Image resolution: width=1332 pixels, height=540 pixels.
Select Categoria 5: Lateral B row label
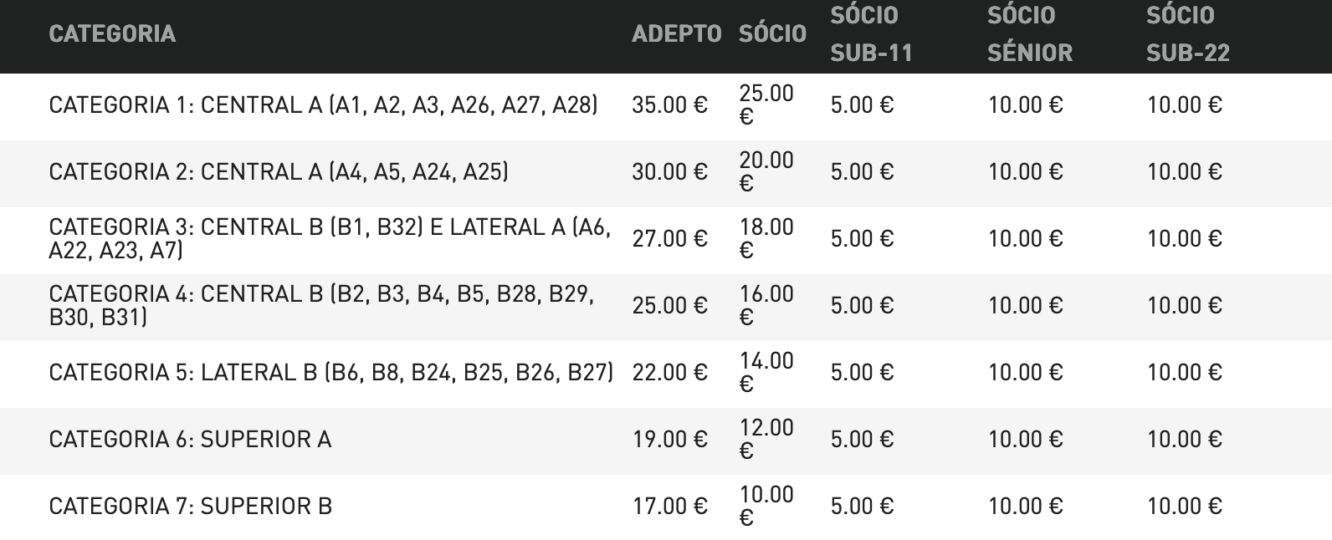tap(331, 373)
